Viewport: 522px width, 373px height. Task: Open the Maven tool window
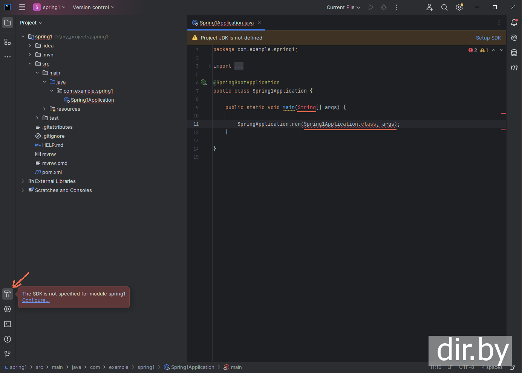(x=514, y=68)
